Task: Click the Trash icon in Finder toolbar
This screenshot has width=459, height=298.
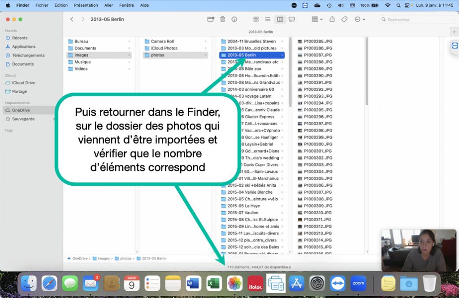Action: point(222,19)
